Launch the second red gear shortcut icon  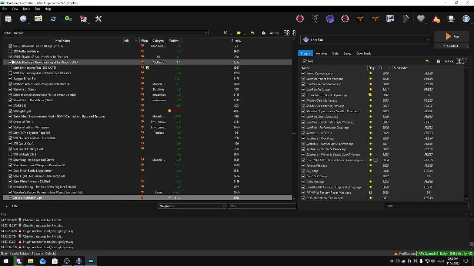345,19
